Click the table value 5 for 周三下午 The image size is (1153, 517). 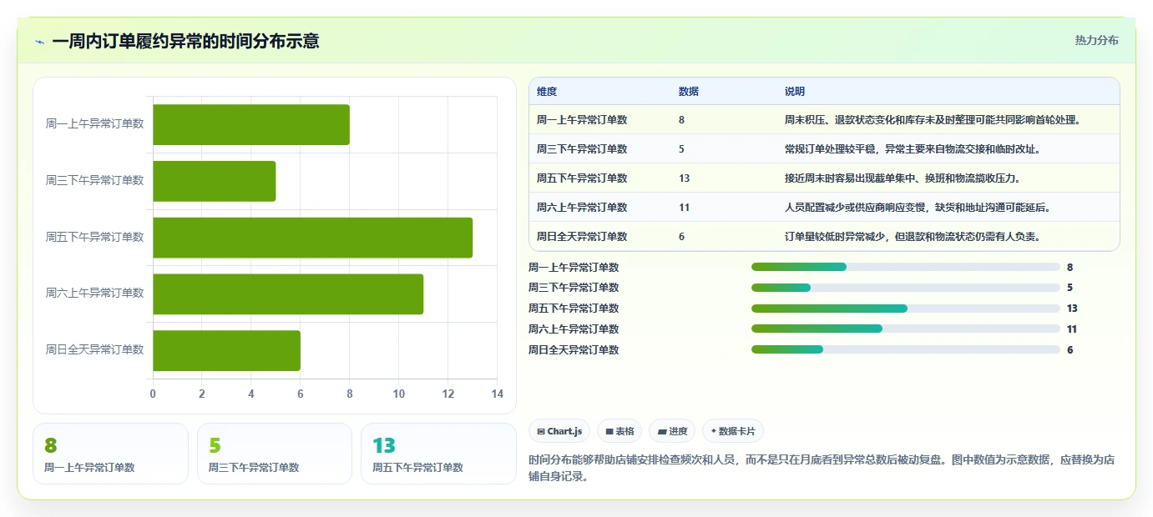(682, 149)
